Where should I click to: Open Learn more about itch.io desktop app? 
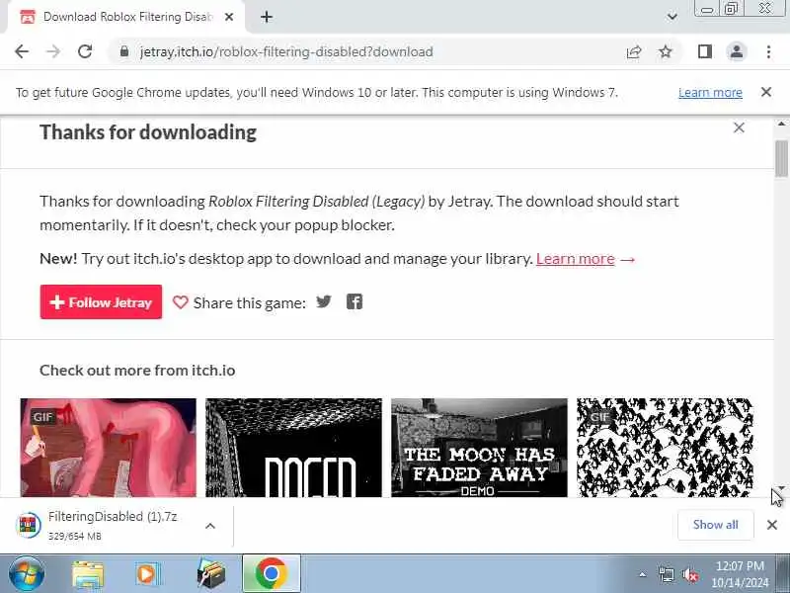pos(576,259)
